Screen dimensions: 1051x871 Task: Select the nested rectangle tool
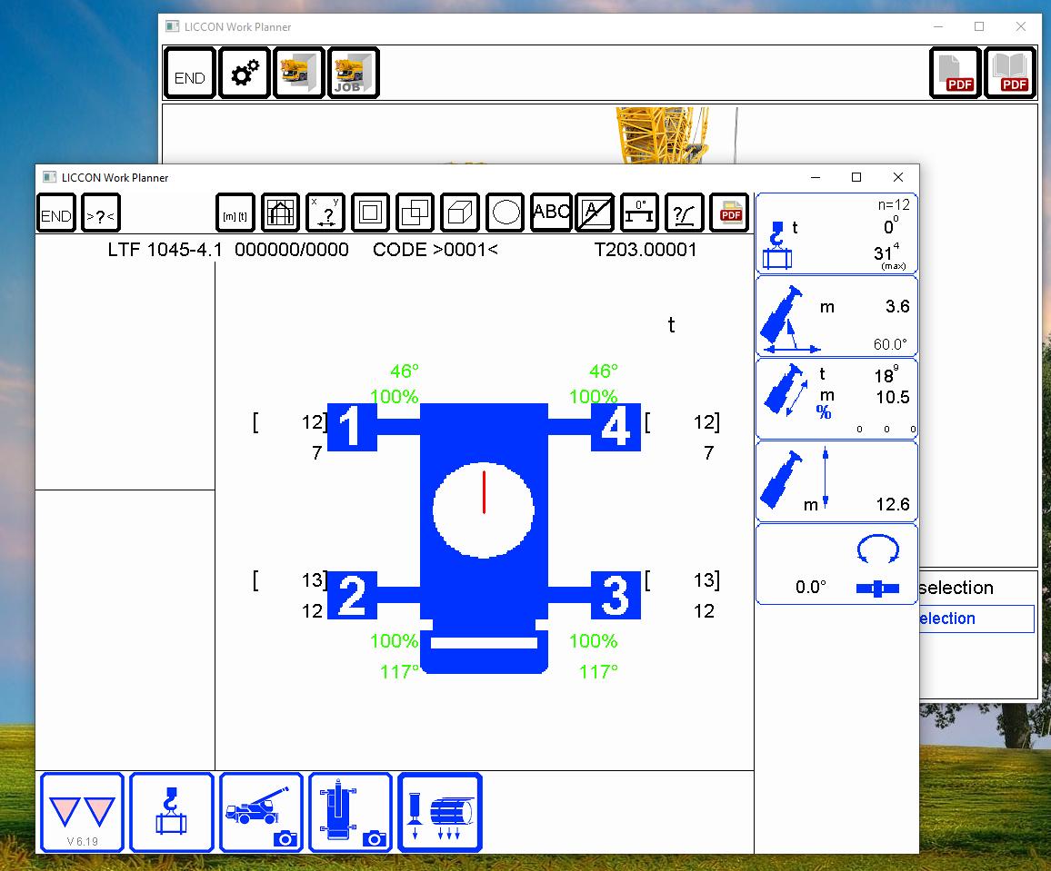(370, 213)
